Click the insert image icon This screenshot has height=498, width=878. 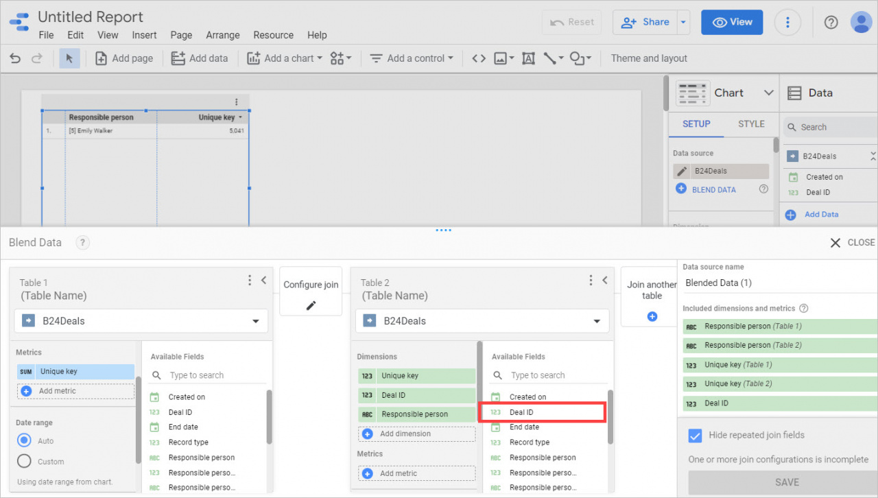(503, 58)
